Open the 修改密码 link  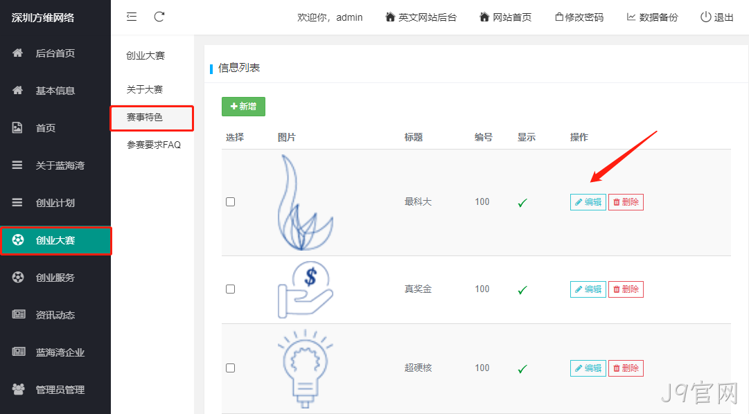[x=579, y=17]
